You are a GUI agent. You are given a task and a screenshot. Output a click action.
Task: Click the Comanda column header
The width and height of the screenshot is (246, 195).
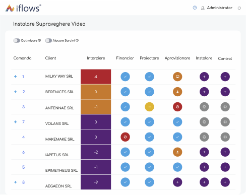tap(22, 58)
